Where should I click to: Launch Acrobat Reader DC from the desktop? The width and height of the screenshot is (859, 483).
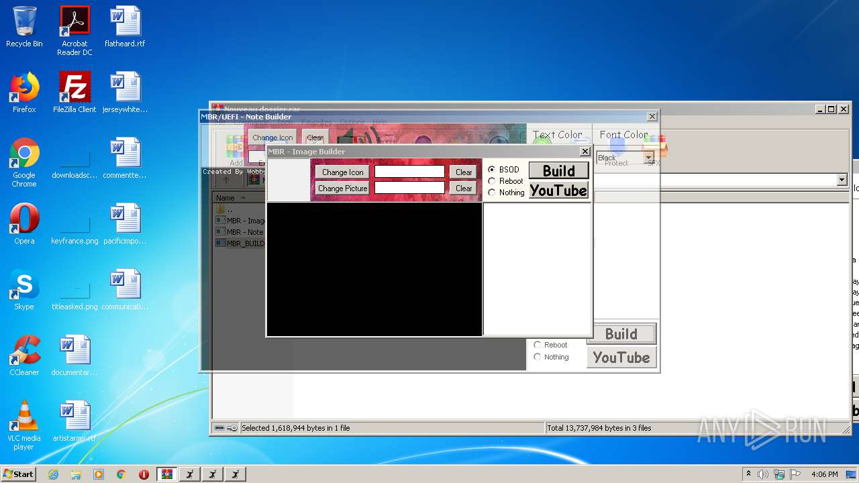tap(74, 31)
